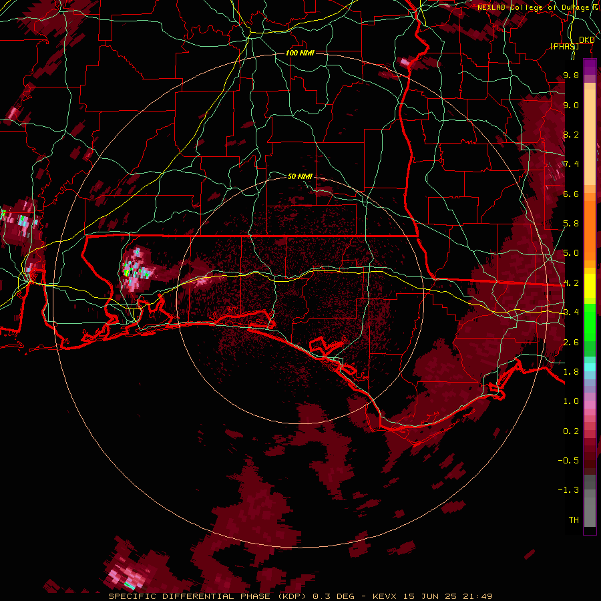Click the -1.3 scale value

[x=568, y=490]
